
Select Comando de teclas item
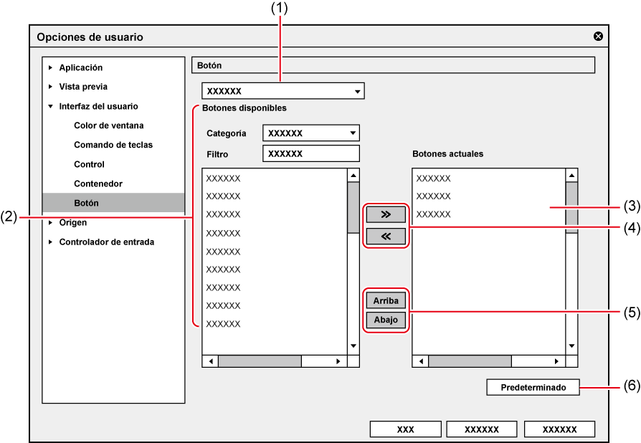[x=113, y=145]
